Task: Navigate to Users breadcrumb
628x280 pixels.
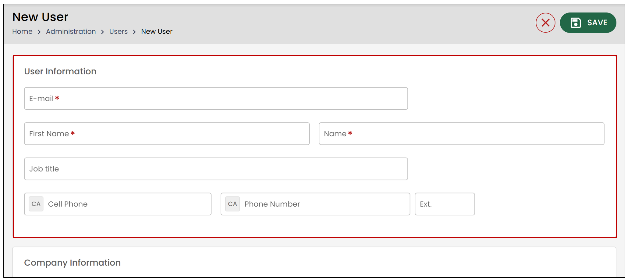Action: pyautogui.click(x=118, y=31)
